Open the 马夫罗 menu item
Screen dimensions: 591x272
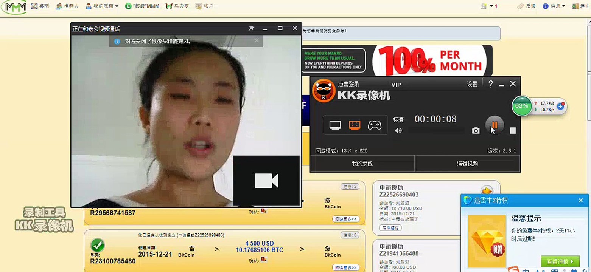coord(177,6)
